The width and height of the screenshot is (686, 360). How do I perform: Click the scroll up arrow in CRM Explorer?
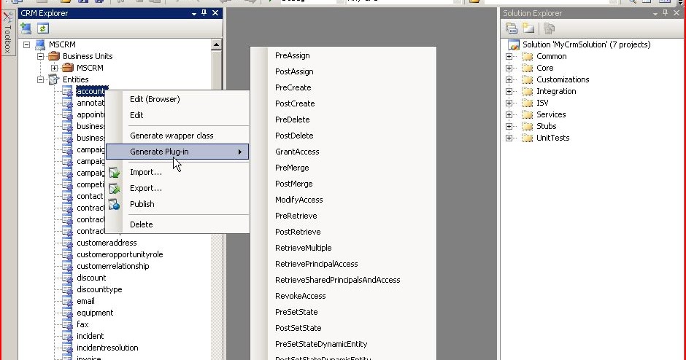pyautogui.click(x=216, y=44)
